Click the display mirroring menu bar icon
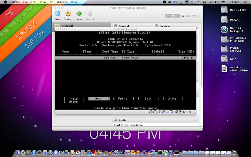This screenshot has height=157, width=251. [x=187, y=2]
